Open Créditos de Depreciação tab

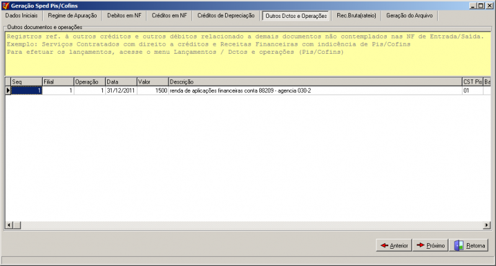[x=226, y=15]
